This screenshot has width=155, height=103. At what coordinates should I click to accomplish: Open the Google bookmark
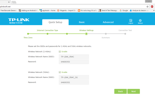[x=124, y=11]
